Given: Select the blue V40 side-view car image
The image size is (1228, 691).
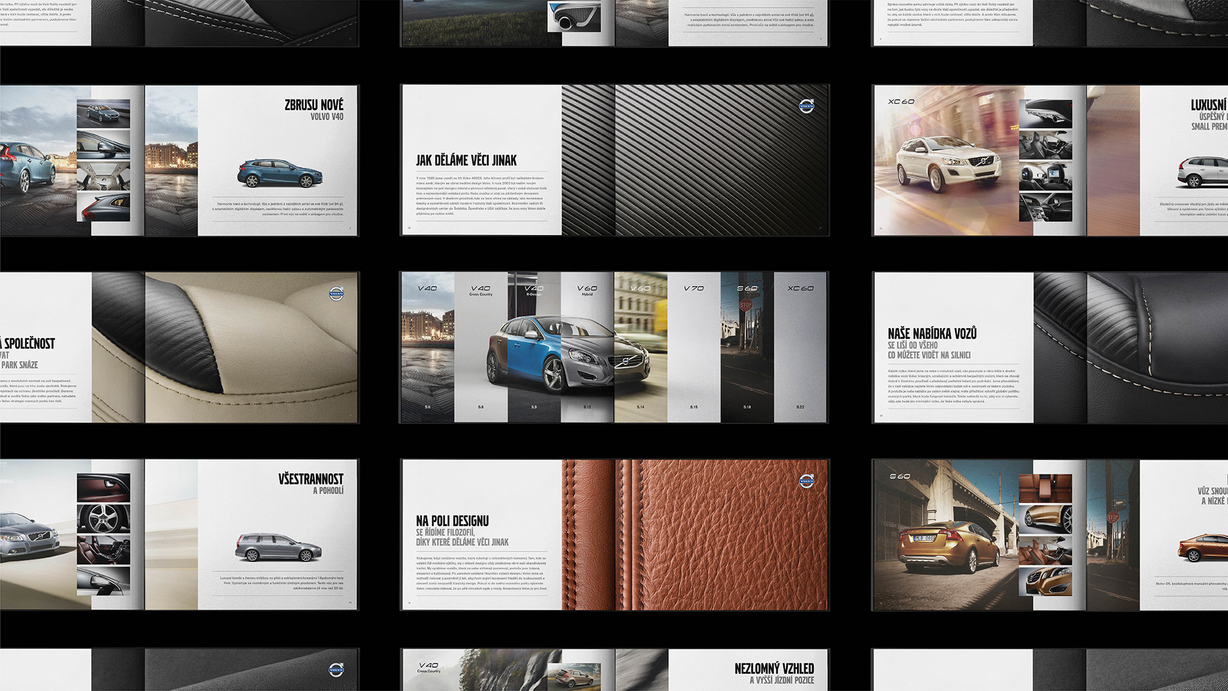Looking at the screenshot, I should (x=280, y=173).
